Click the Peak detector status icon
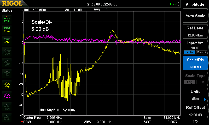This screenshot has height=125, width=209. point(7,19)
